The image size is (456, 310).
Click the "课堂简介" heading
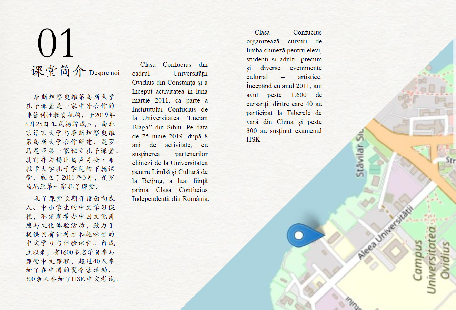pos(58,71)
